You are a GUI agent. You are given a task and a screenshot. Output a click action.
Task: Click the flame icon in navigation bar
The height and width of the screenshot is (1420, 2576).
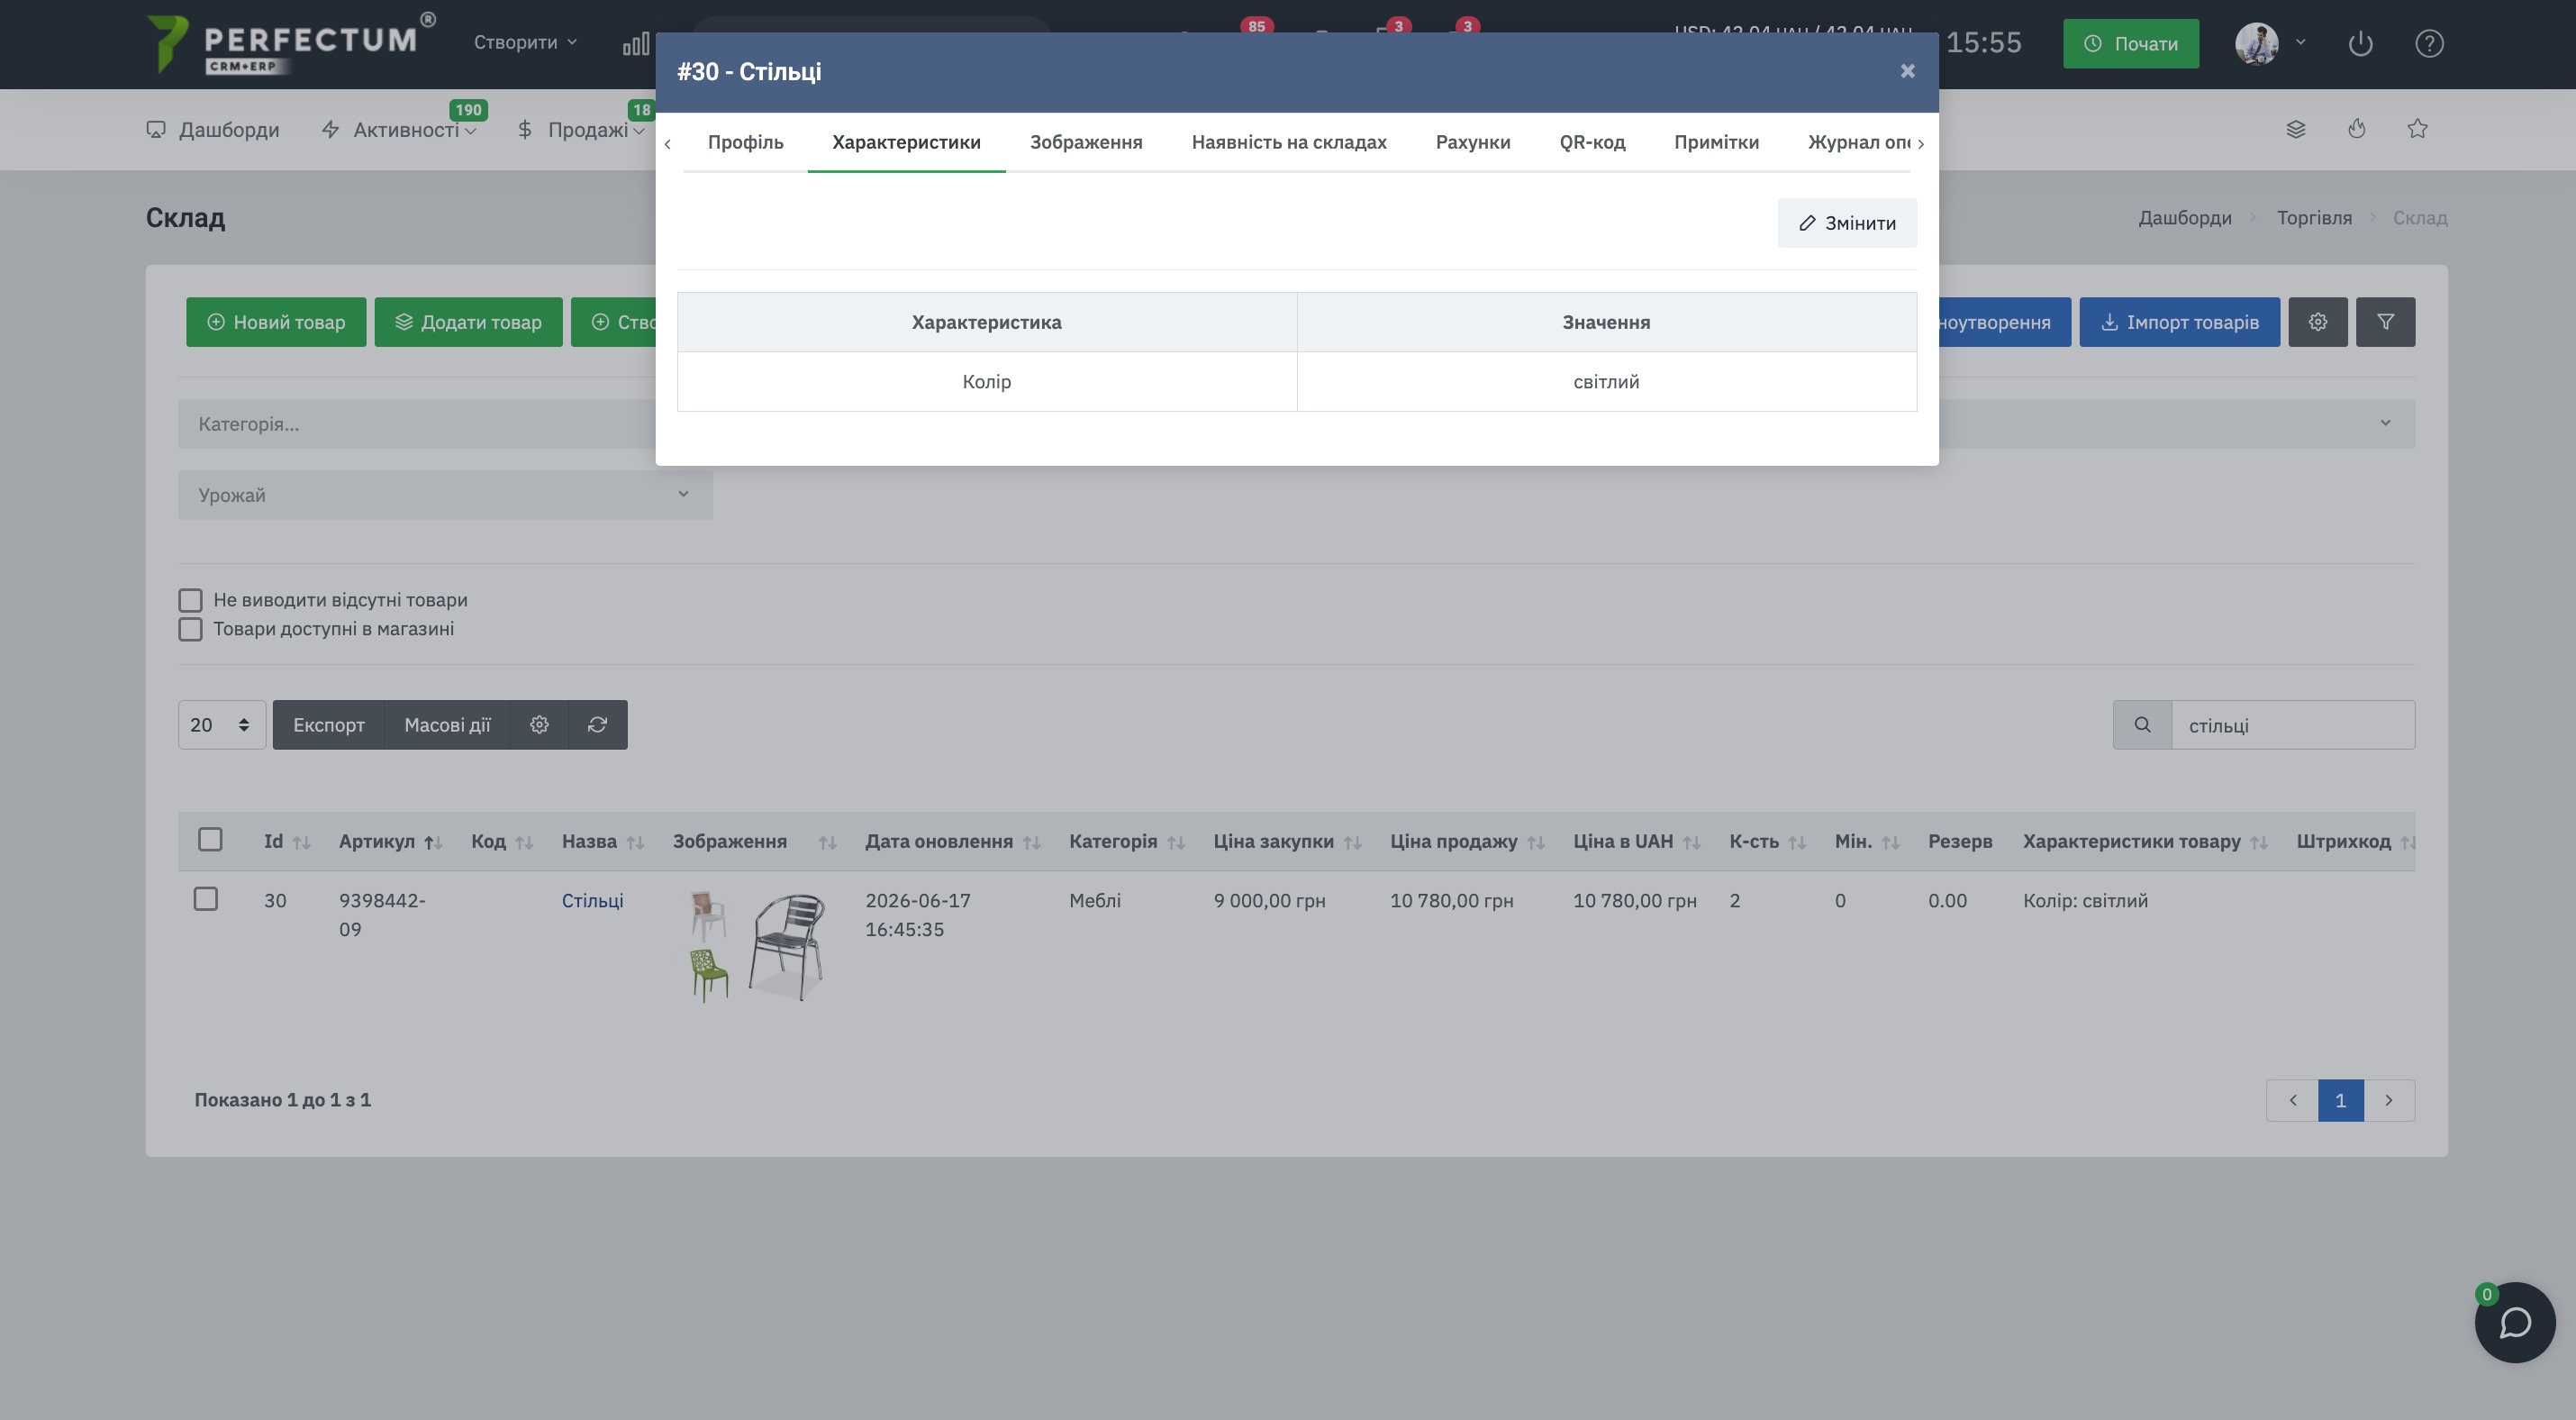2357,129
